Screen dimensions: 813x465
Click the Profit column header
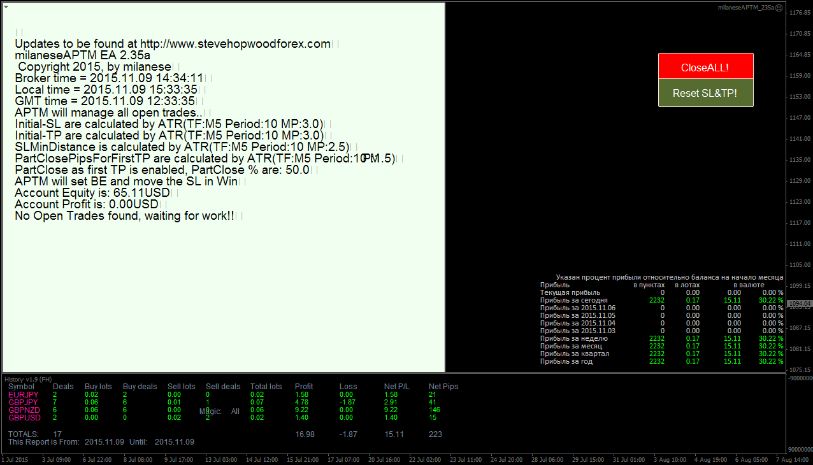[304, 387]
